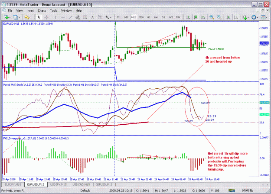Click the connection status bars icon
The image size is (271, 194).
[232, 191]
